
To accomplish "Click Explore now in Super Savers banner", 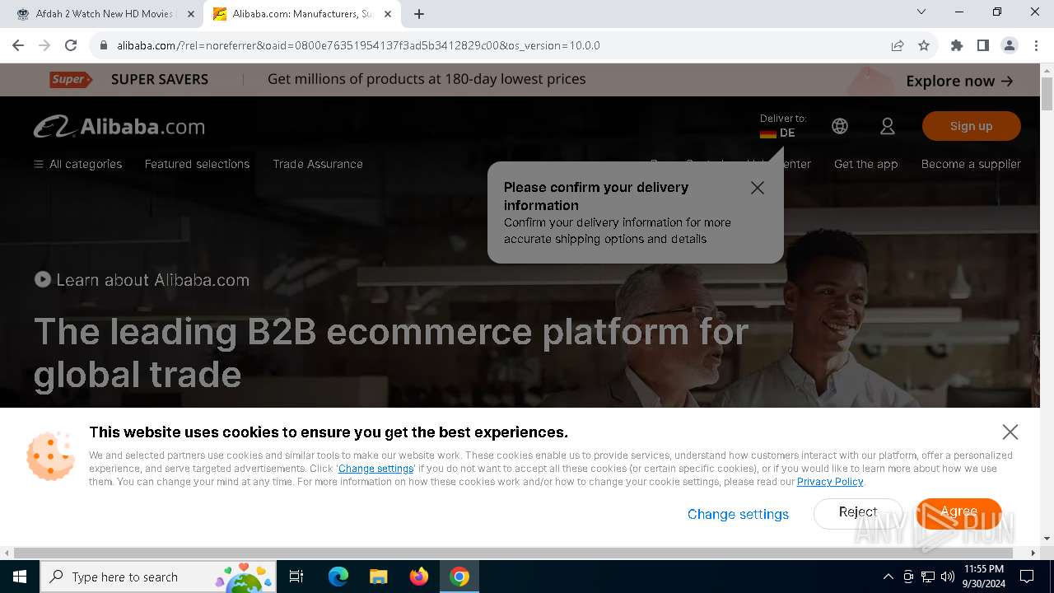I will pyautogui.click(x=959, y=81).
